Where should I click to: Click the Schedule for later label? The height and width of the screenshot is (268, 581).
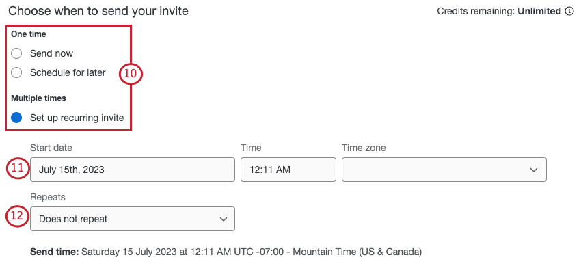pos(68,72)
